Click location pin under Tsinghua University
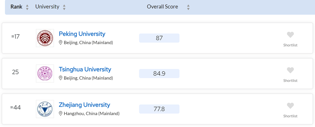The width and height of the screenshot is (315, 127). pyautogui.click(x=60, y=78)
